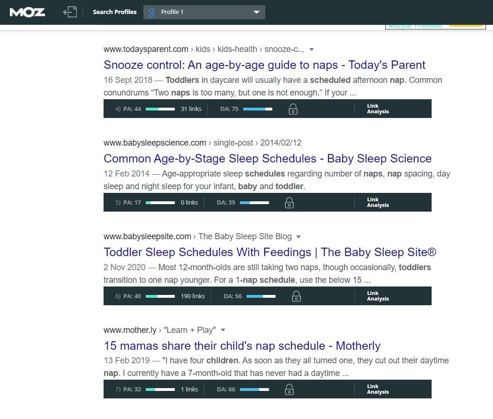The height and width of the screenshot is (419, 493).
Task: Click the DA: 56 value
Action: 232,296
